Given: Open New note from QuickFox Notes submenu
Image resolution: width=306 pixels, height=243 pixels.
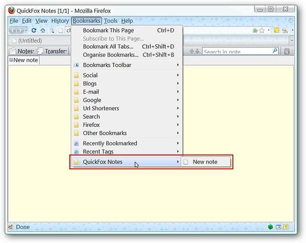Looking at the screenshot, I should pos(206,162).
